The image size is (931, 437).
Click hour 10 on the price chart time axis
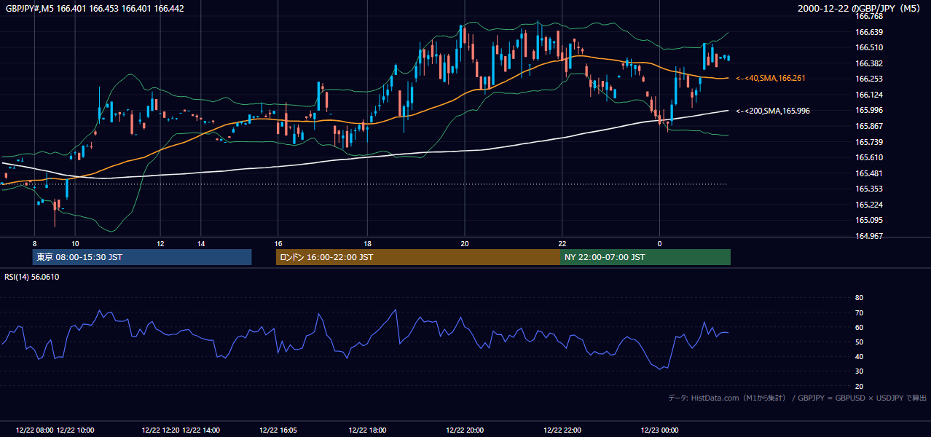point(75,243)
